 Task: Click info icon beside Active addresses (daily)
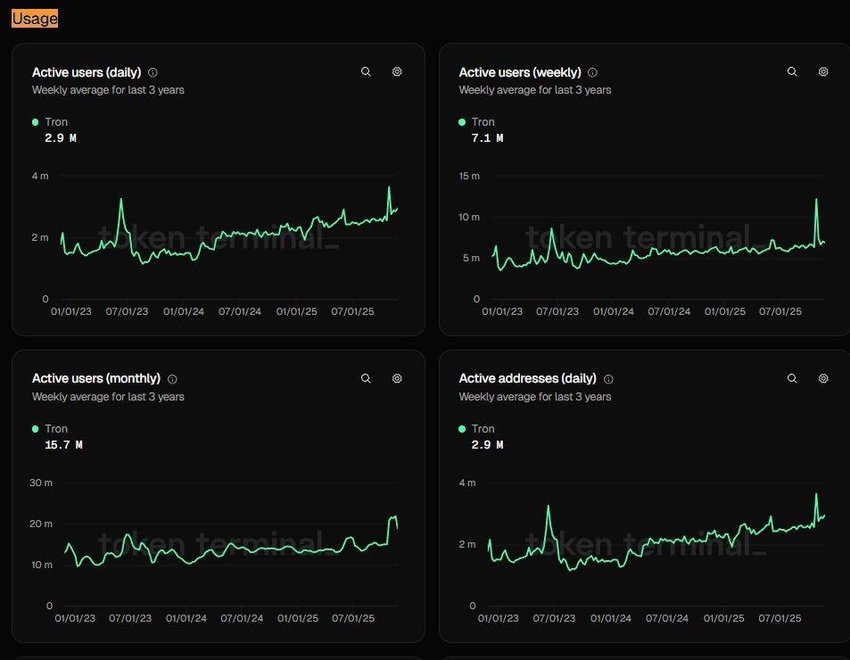coord(607,378)
